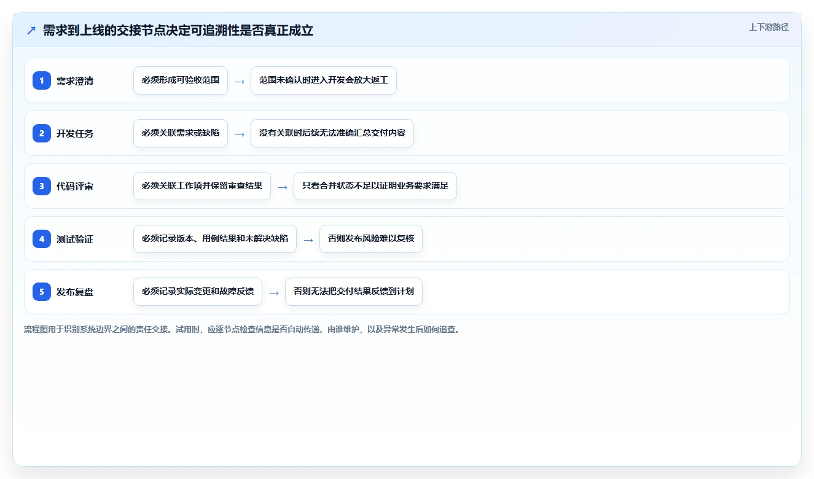Click step number badge 1
The width and height of the screenshot is (814, 479).
pyautogui.click(x=42, y=80)
